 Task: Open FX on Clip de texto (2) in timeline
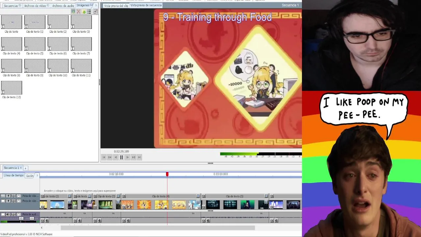pos(42,196)
